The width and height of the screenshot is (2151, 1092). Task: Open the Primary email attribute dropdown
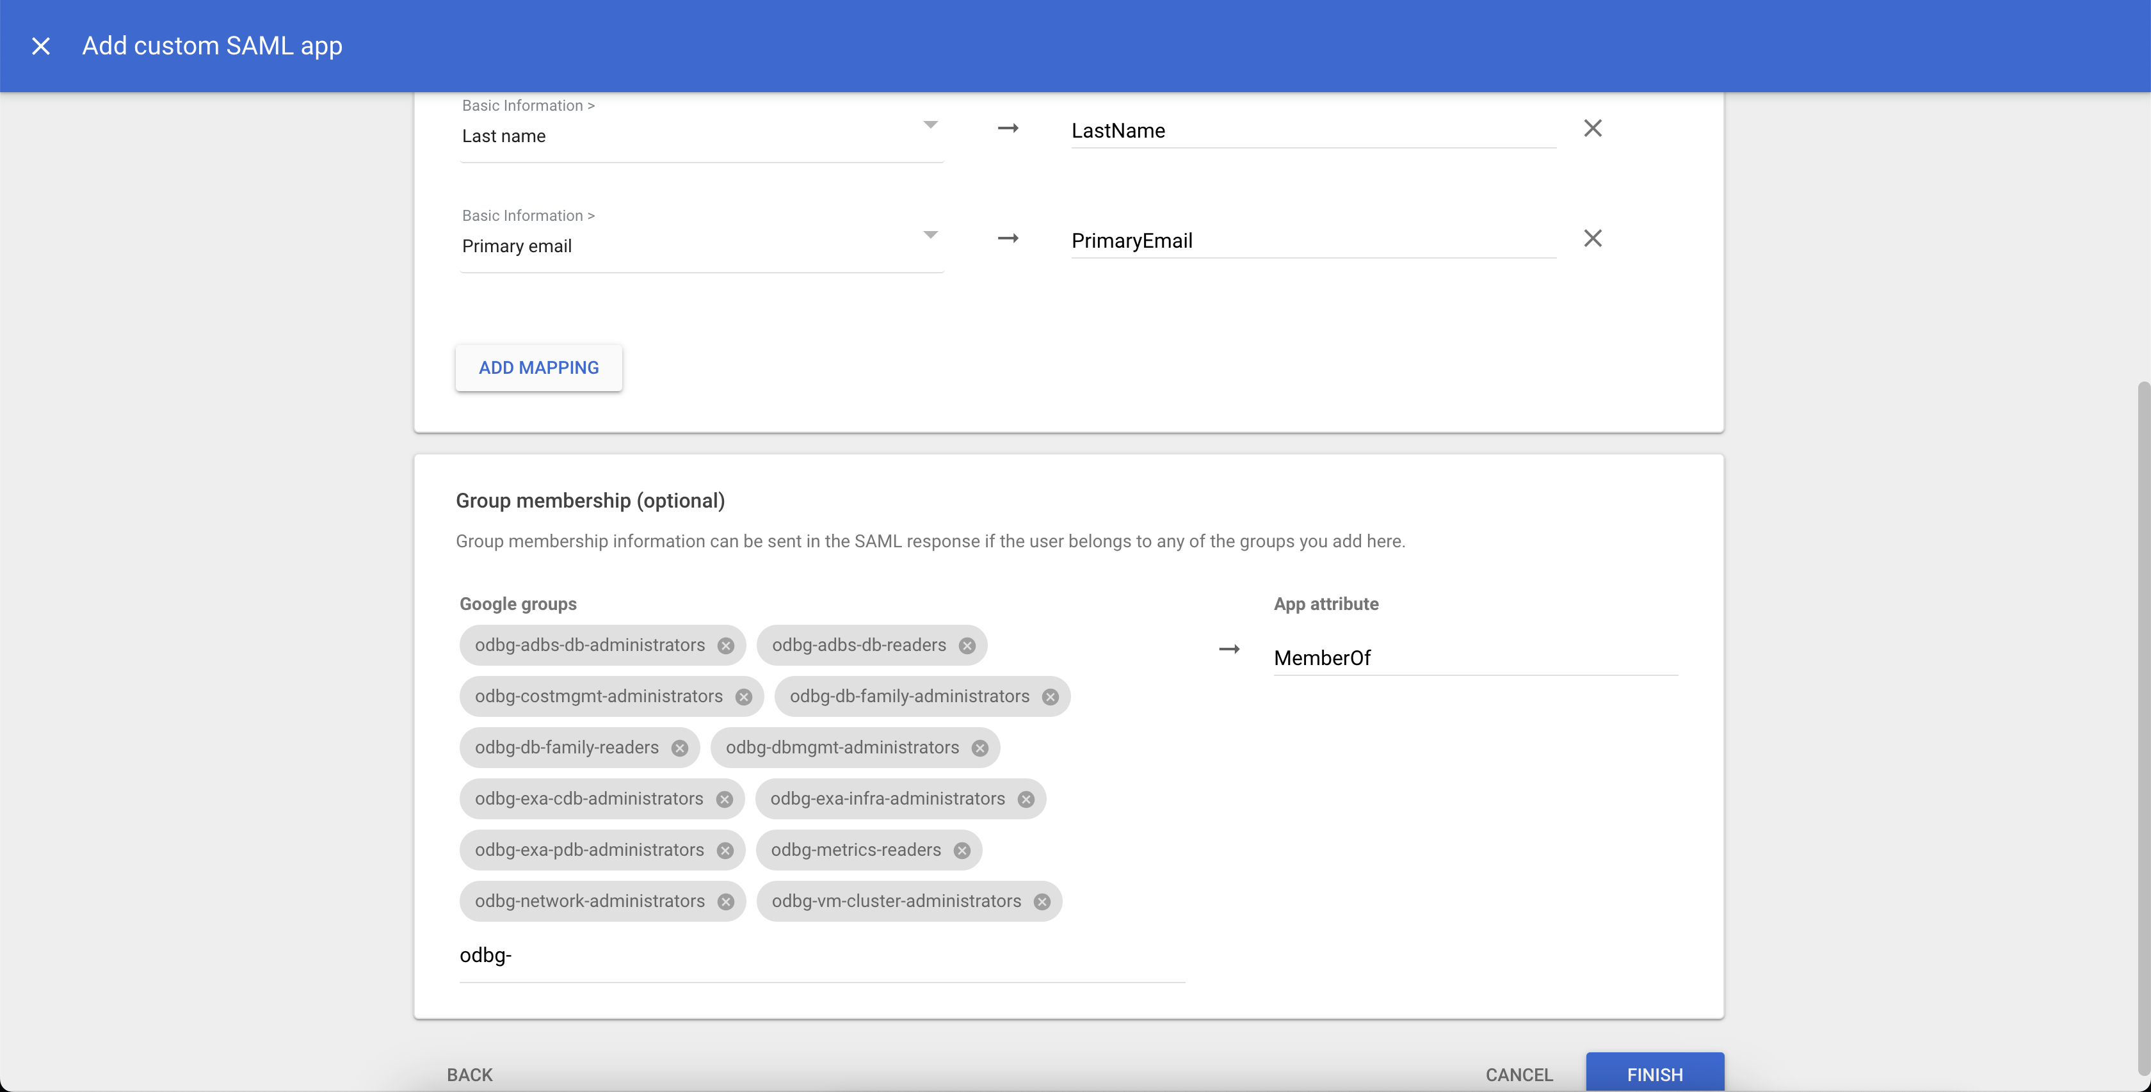[x=930, y=235]
